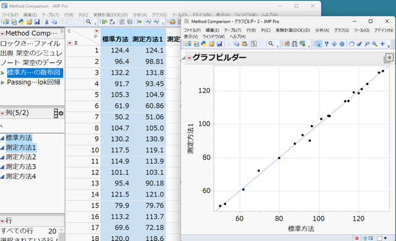This screenshot has width=396, height=241.
Task: Select the Help question-mark tool
Action: click(x=326, y=44)
